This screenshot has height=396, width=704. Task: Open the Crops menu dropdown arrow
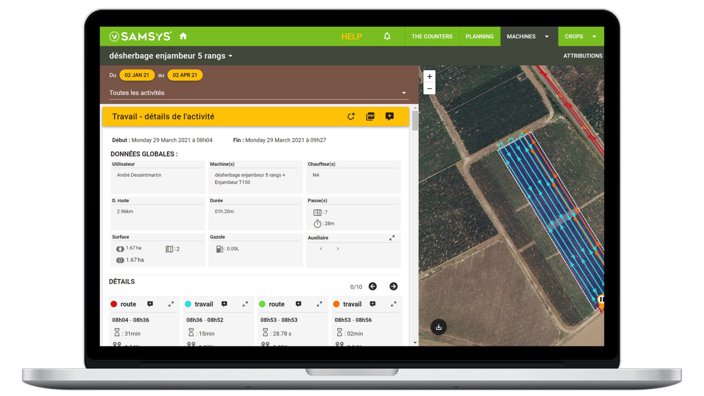594,36
